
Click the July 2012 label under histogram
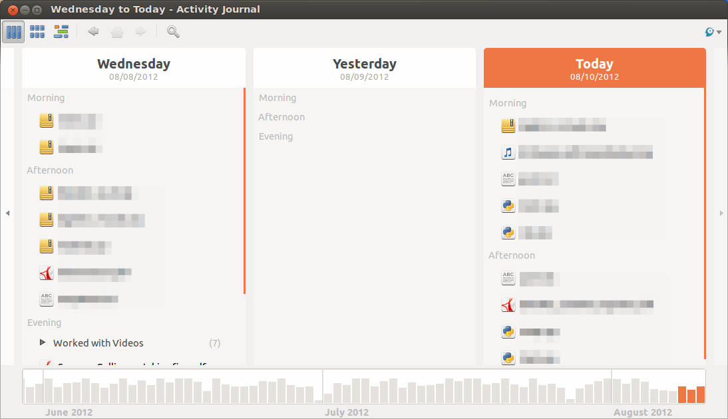click(x=347, y=412)
